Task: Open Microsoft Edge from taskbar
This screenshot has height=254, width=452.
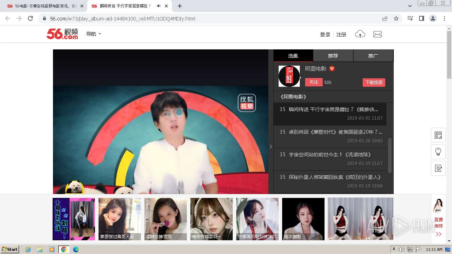Action: pyautogui.click(x=76, y=249)
